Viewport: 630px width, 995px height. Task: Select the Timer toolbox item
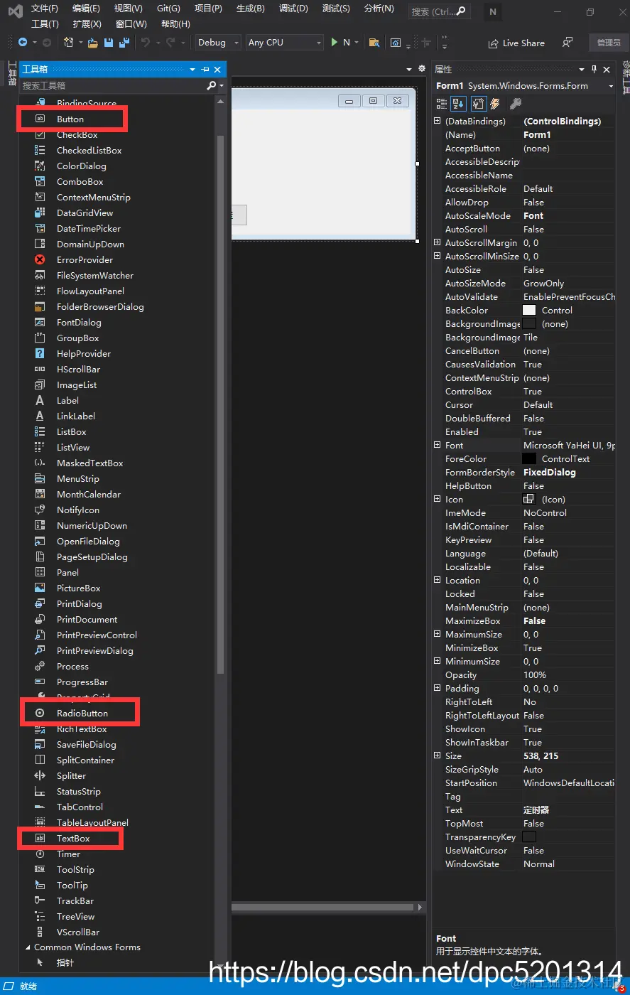pyautogui.click(x=68, y=854)
